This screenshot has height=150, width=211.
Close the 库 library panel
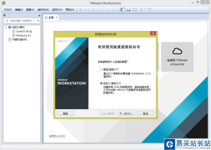pyautogui.click(x=39, y=15)
